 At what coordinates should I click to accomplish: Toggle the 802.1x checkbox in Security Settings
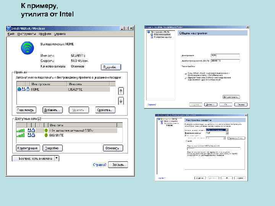pos(186,135)
